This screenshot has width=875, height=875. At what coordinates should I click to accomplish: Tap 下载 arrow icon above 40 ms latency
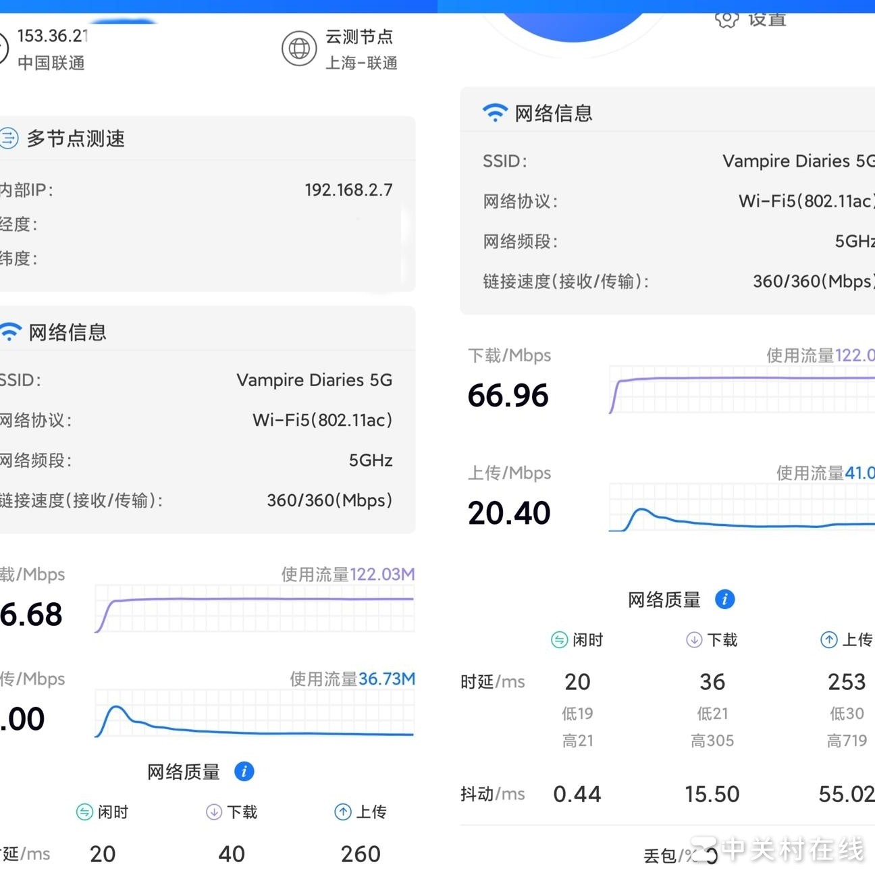click(x=214, y=812)
